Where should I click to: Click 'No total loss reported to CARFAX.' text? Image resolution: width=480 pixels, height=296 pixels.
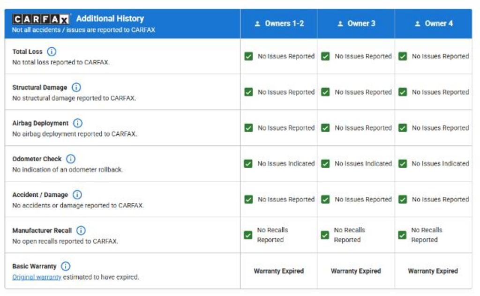pyautogui.click(x=61, y=62)
